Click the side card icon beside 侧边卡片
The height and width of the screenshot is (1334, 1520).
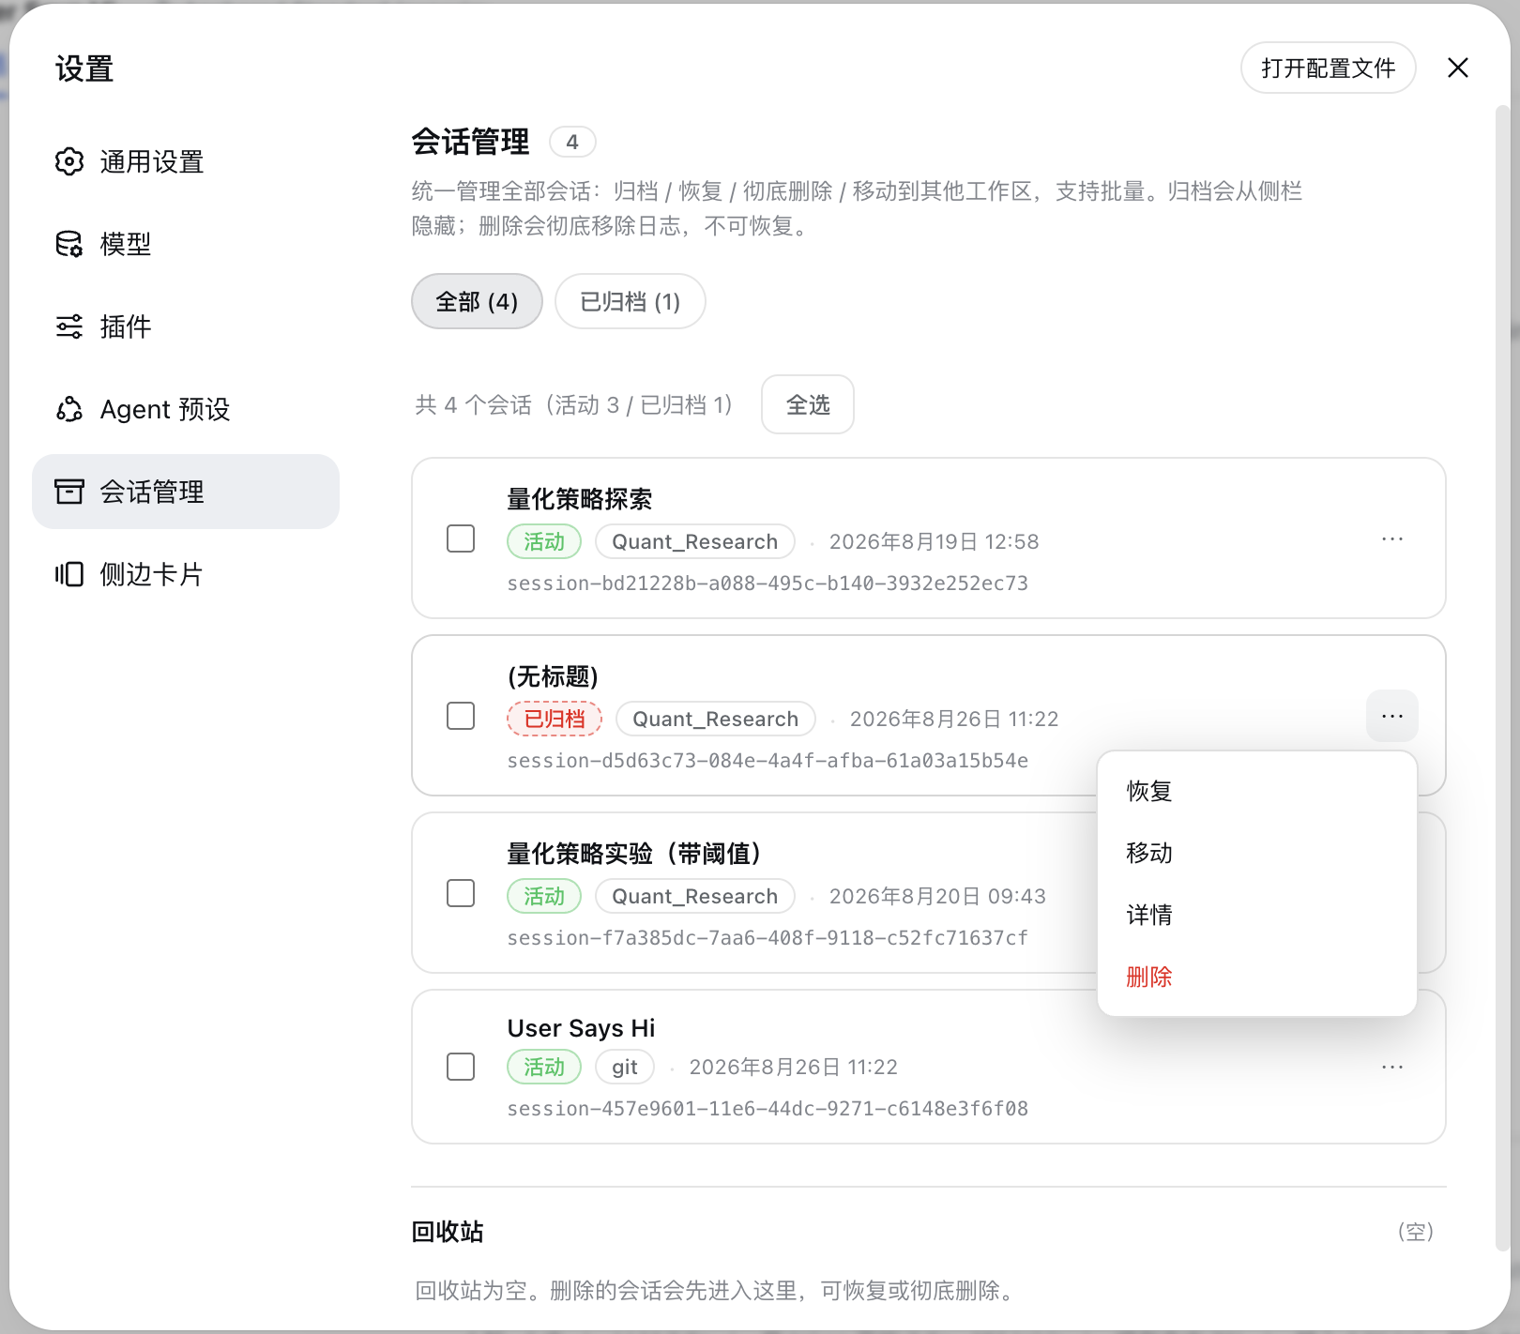click(68, 574)
